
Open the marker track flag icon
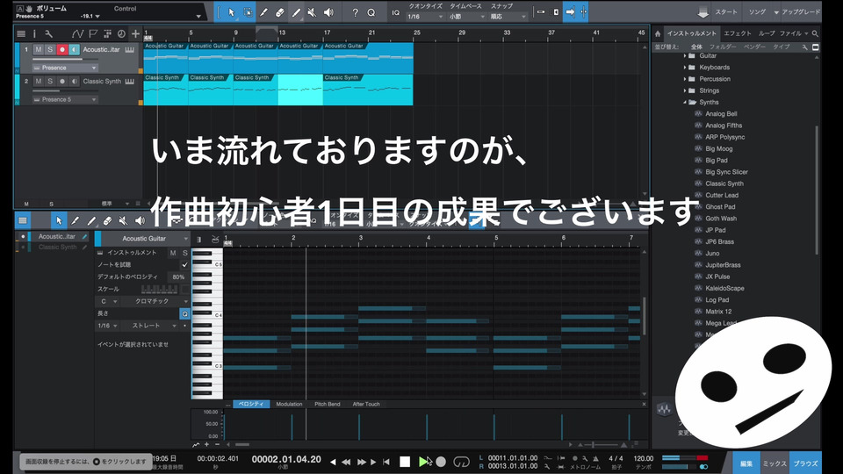[93, 34]
